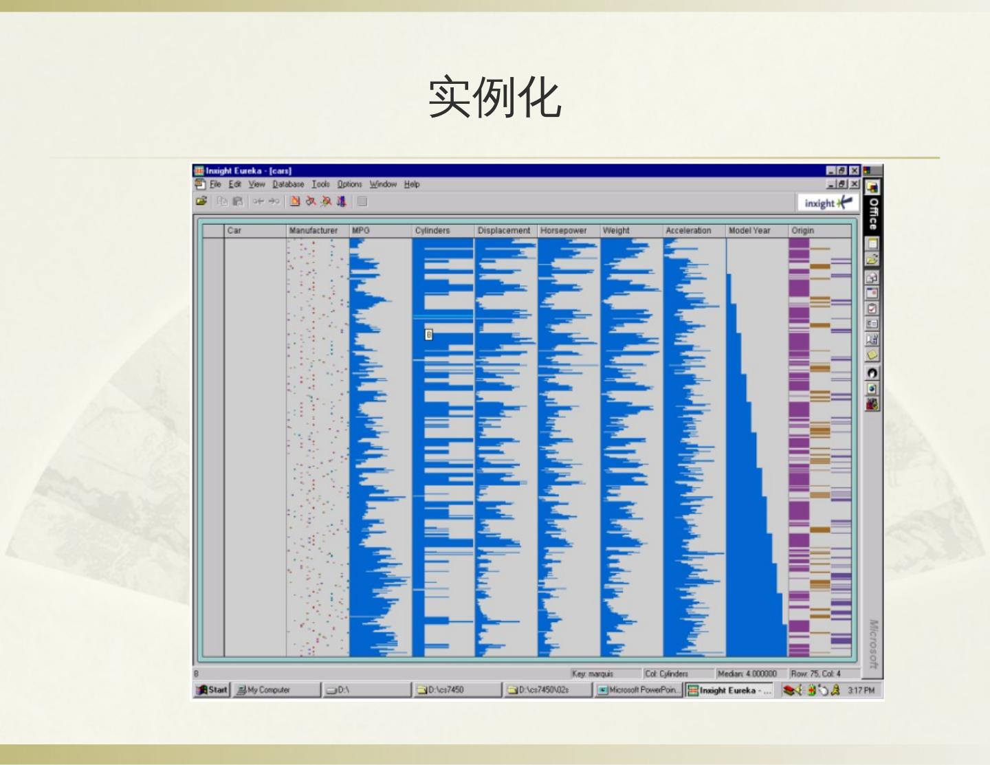Click the right arrow toolbar icon

pyautogui.click(x=274, y=201)
